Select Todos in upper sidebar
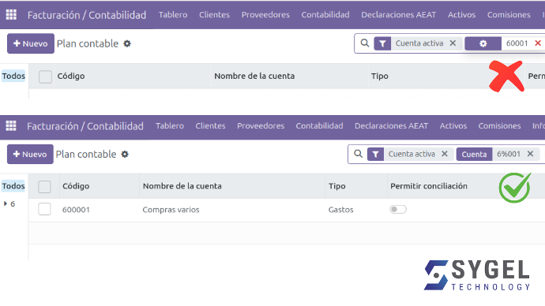Screen dimensions: 545x306 (x=13, y=76)
